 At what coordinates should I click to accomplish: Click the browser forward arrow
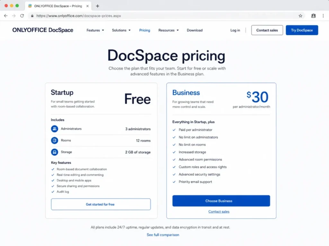pos(14,16)
